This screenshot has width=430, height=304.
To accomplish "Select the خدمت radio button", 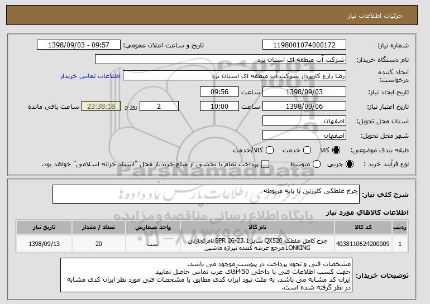I will pyautogui.click(x=307, y=150).
